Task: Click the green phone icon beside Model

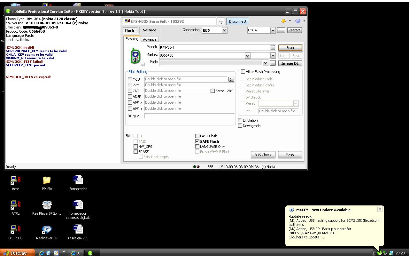Action: coord(135,55)
